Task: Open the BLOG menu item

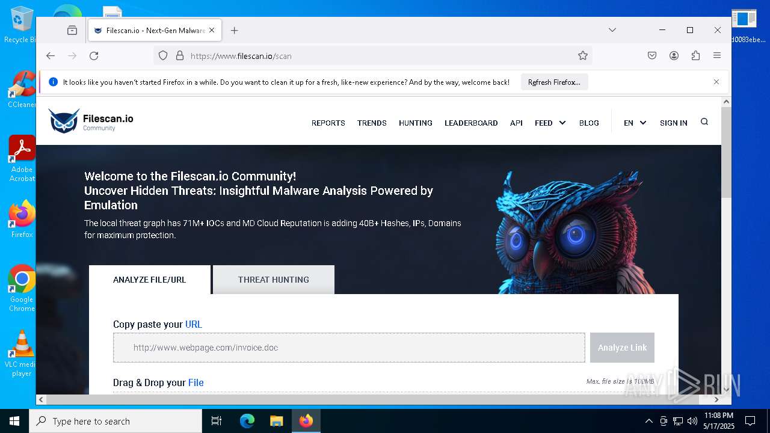Action: click(x=589, y=123)
